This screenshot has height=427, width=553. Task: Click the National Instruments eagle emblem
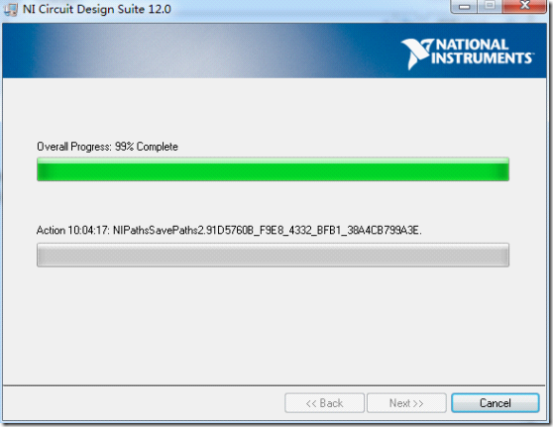tap(417, 53)
